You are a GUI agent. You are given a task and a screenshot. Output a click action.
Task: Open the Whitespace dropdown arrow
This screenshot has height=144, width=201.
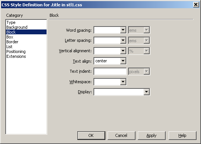[x=123, y=82]
